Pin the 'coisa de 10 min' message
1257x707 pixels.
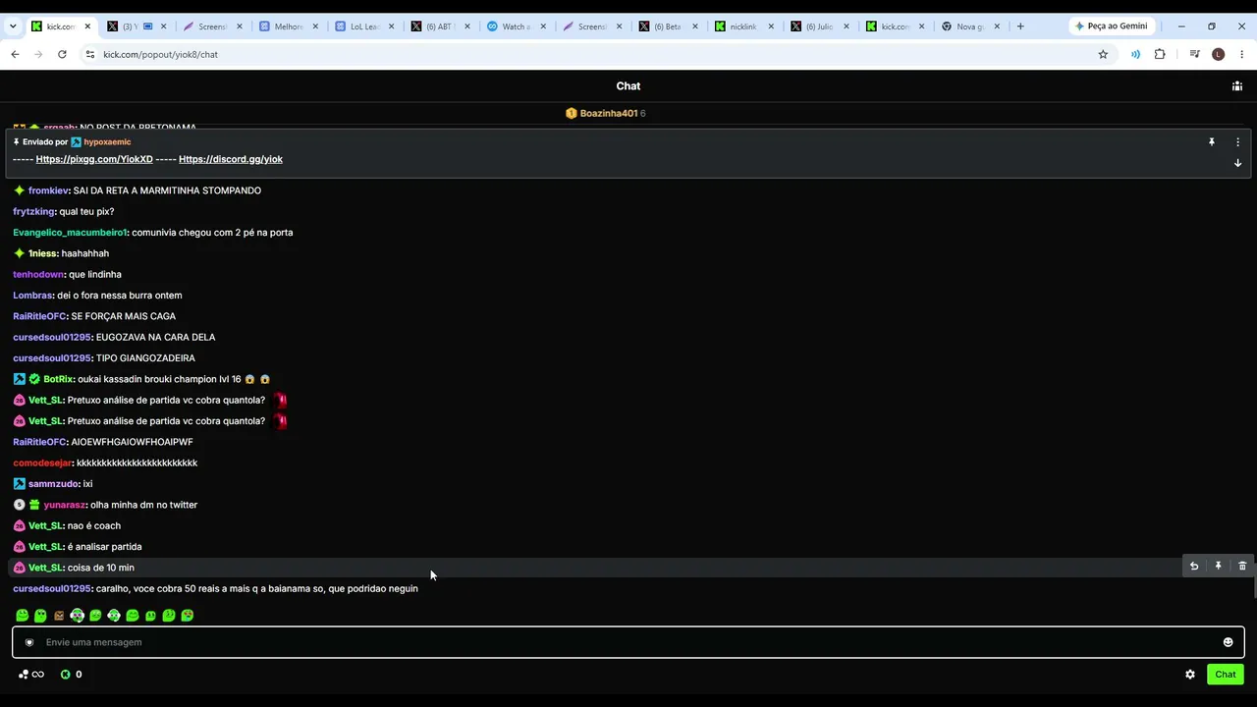coord(1218,567)
